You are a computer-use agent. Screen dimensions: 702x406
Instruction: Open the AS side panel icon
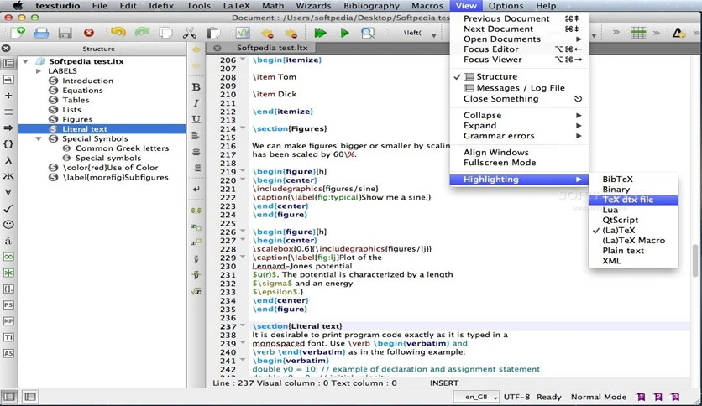coord(8,353)
